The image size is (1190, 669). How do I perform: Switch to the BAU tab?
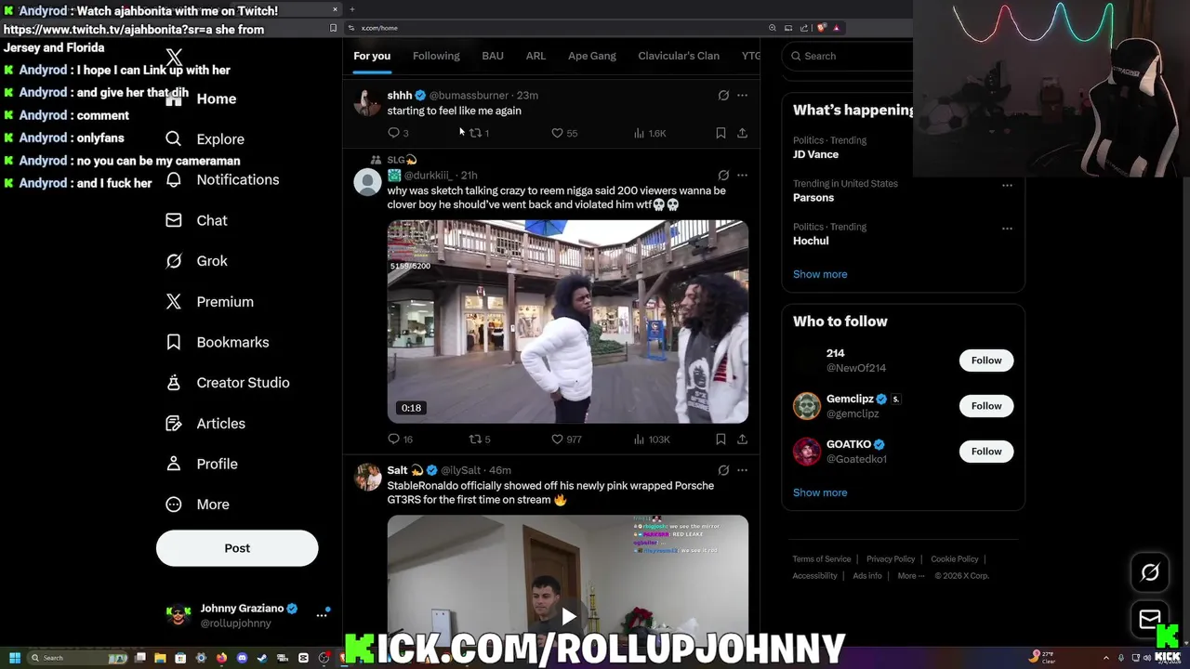coord(493,56)
